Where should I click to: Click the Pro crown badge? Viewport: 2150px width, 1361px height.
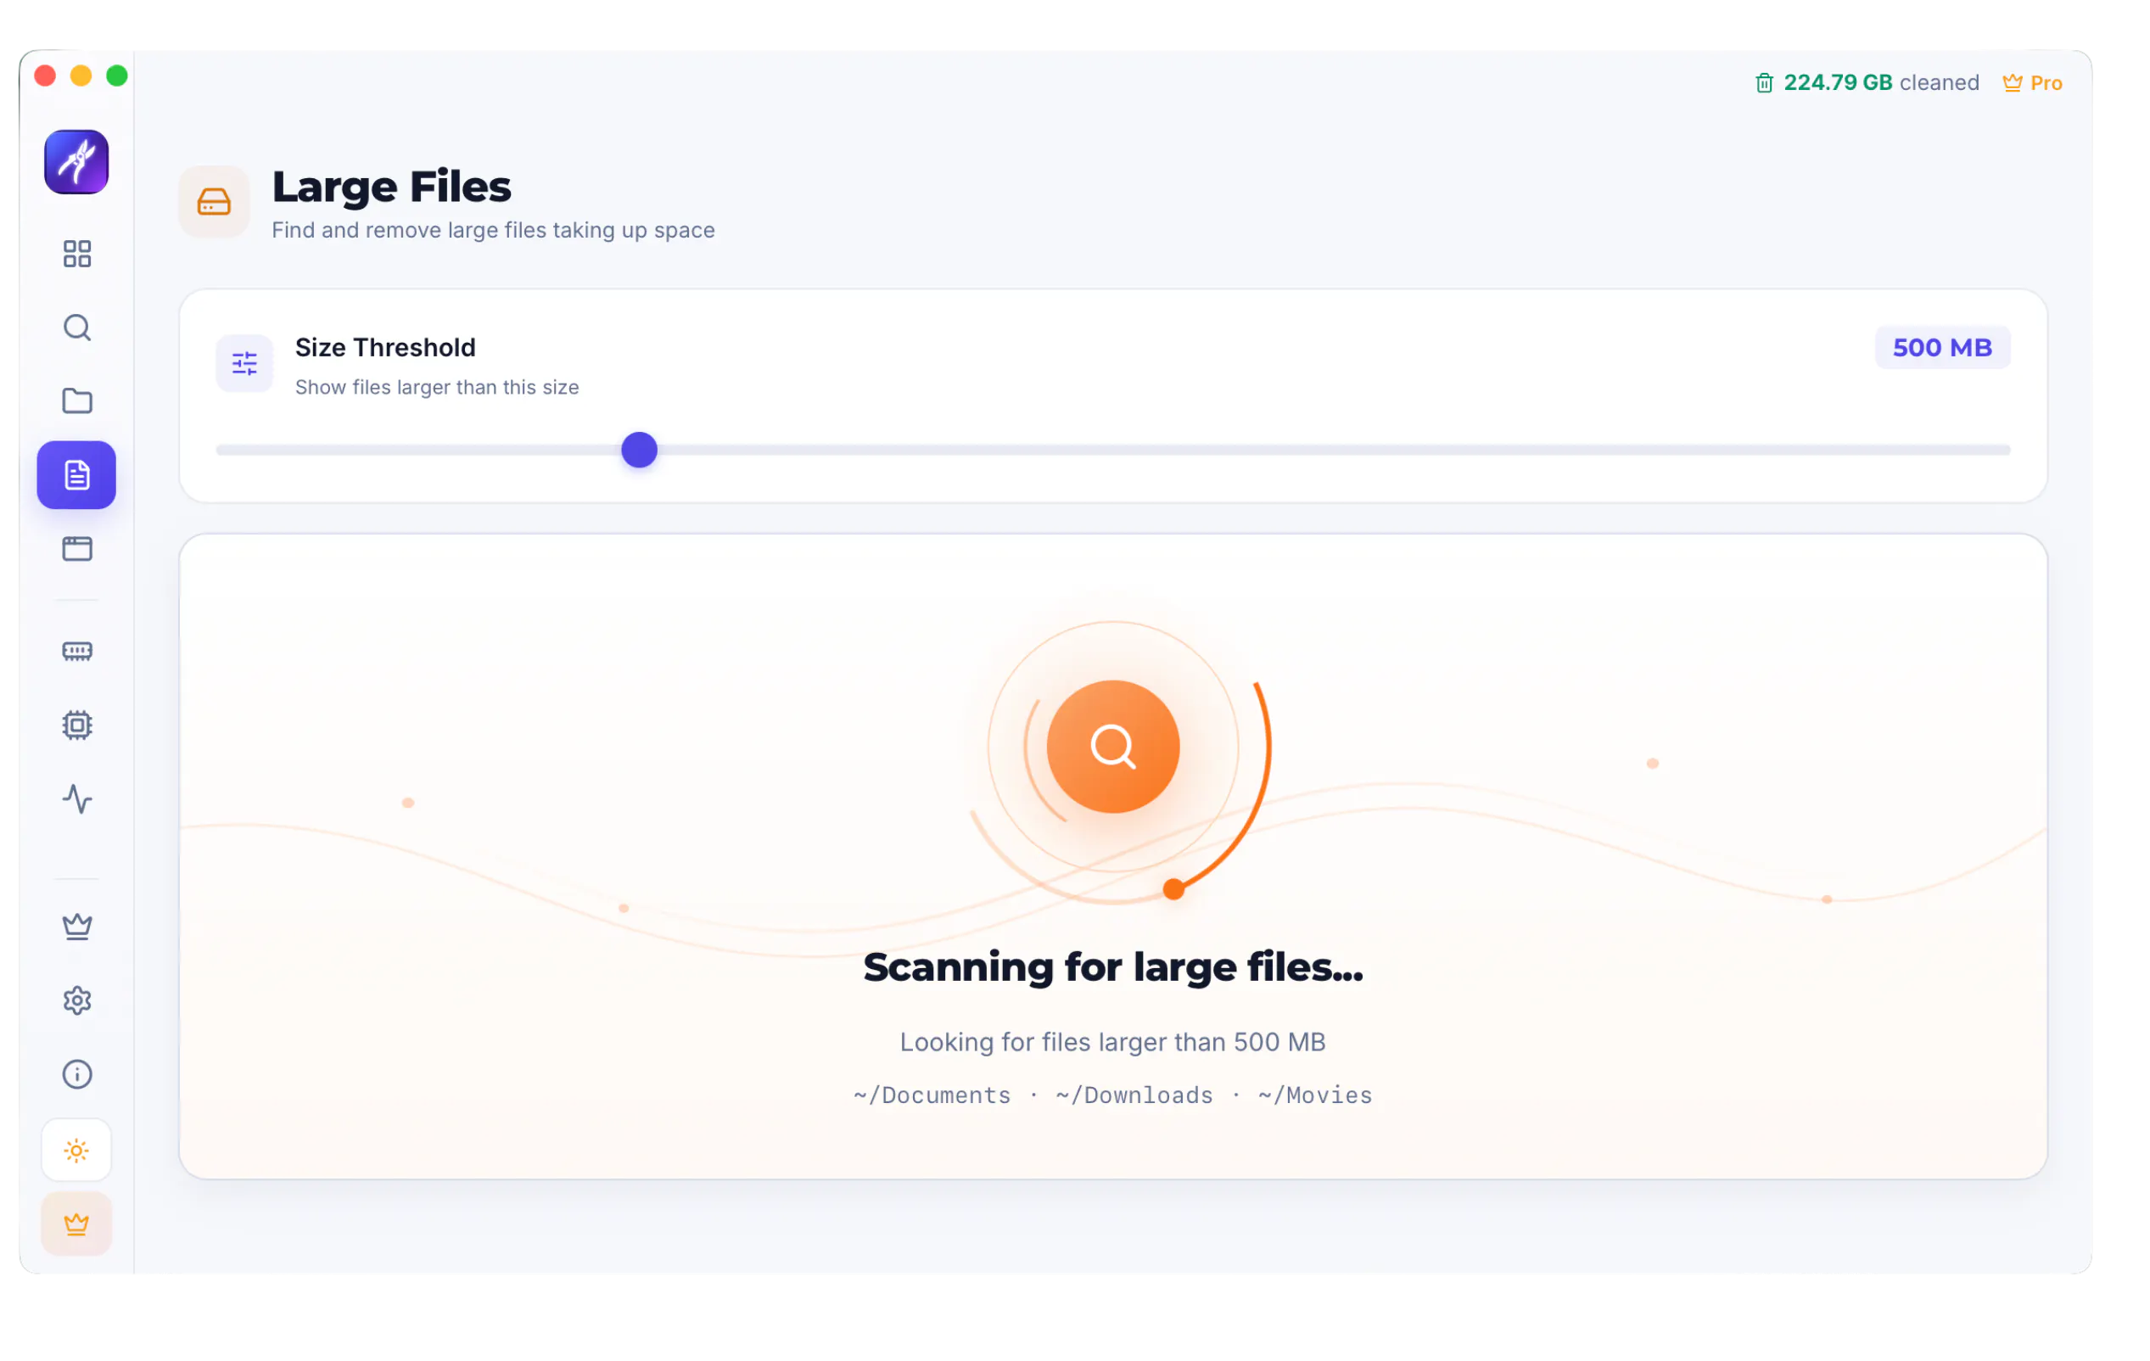pos(2032,83)
